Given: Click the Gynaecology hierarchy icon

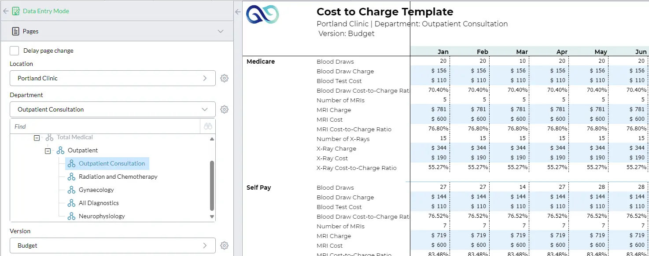Looking at the screenshot, I should (x=71, y=190).
